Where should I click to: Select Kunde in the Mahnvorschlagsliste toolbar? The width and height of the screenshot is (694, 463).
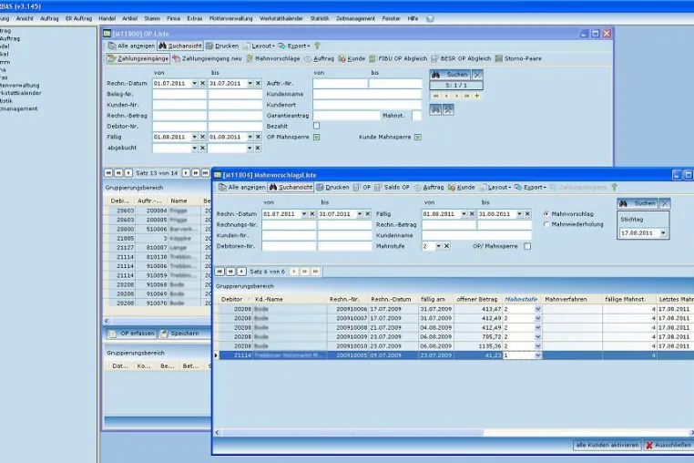(x=461, y=188)
